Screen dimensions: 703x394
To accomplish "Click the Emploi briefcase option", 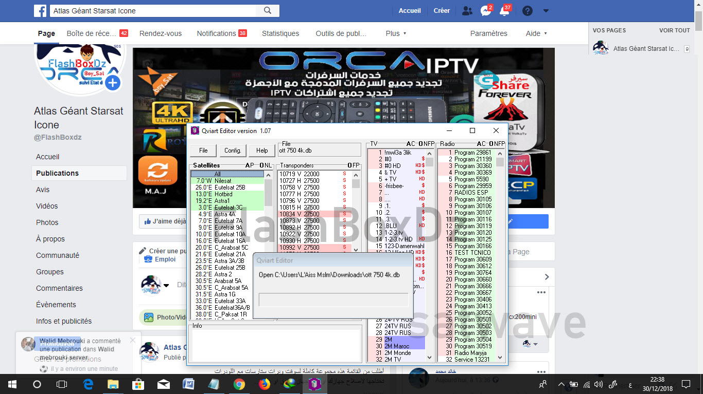I will 160,259.
